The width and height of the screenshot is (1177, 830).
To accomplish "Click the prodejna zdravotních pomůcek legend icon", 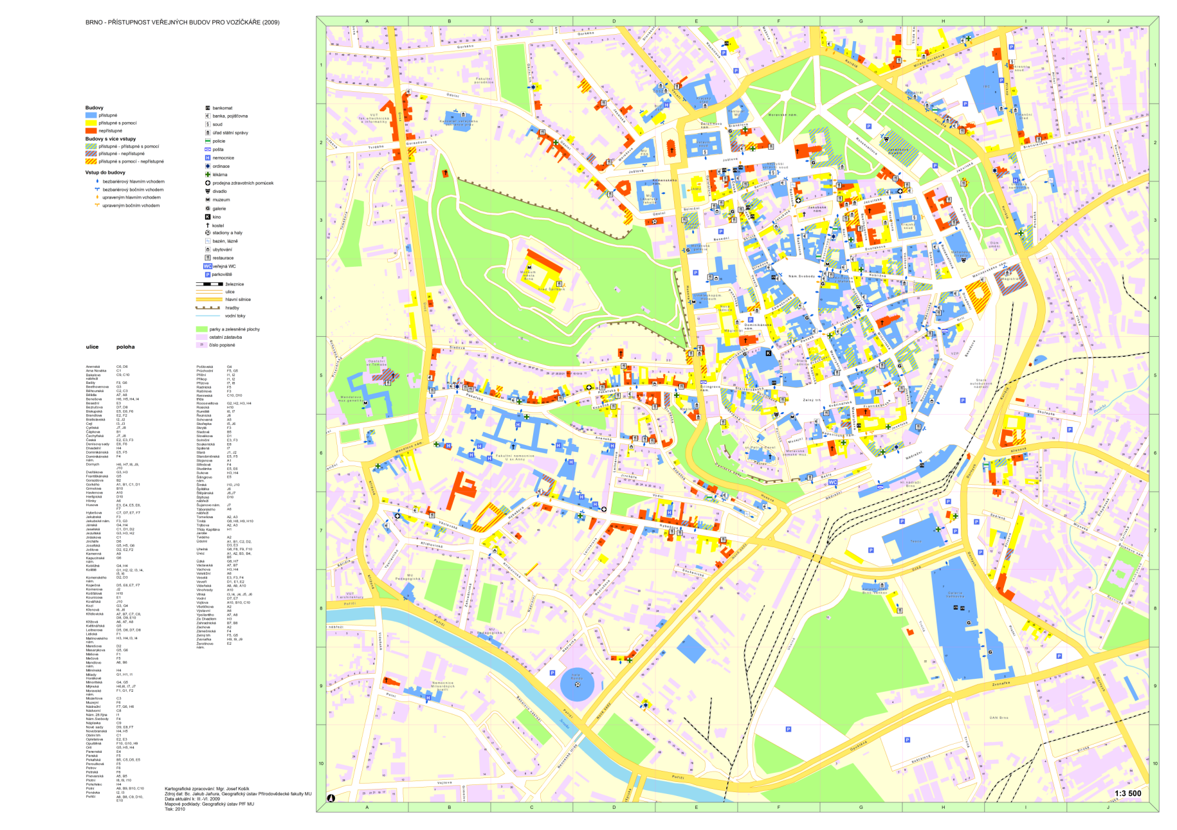I will (208, 183).
